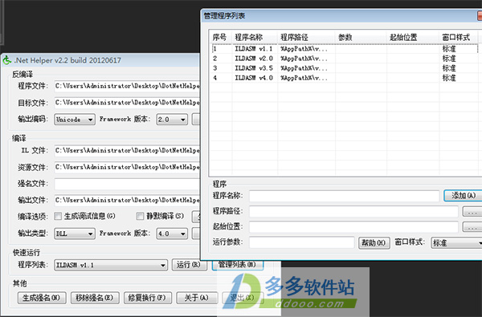Open the 输出编码 Unicode dropdown
Screen dimensions: 482x317
pos(75,120)
